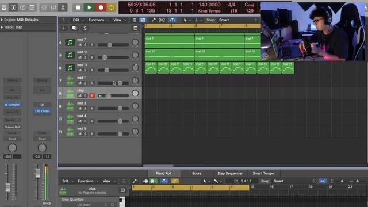Solo the Inst 10 track

[85, 57]
